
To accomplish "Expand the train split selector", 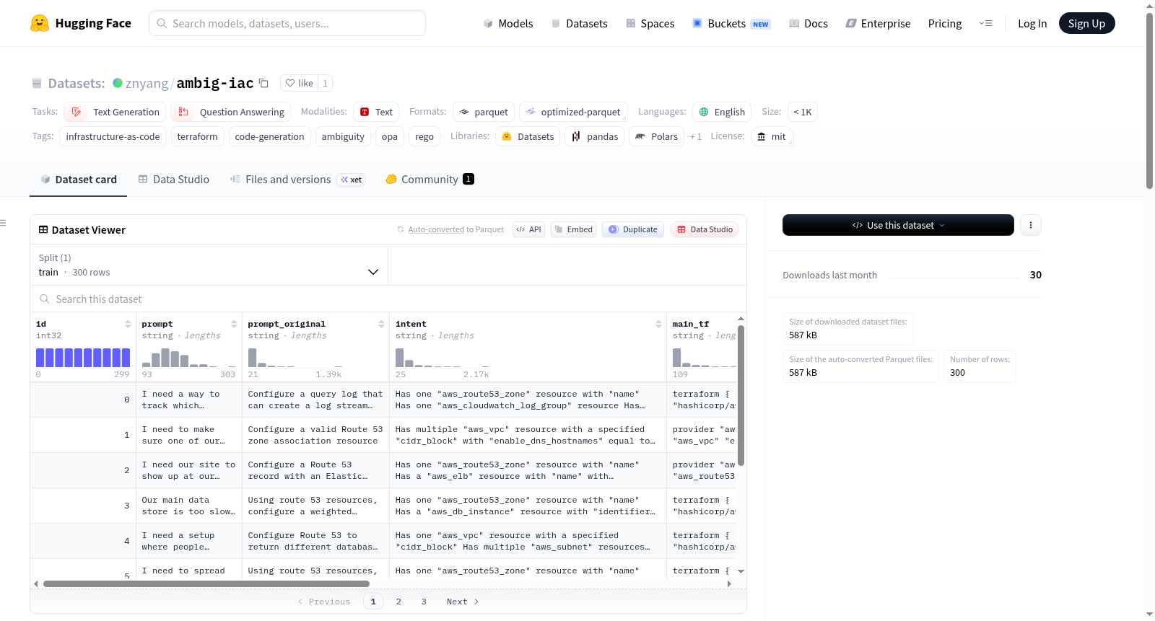I will (x=209, y=265).
